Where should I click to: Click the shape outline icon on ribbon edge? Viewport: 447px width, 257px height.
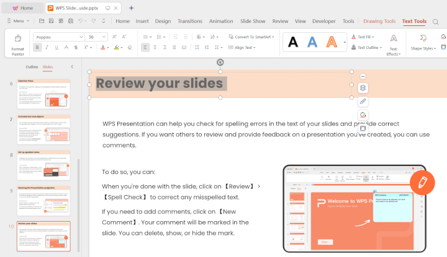pos(443,47)
